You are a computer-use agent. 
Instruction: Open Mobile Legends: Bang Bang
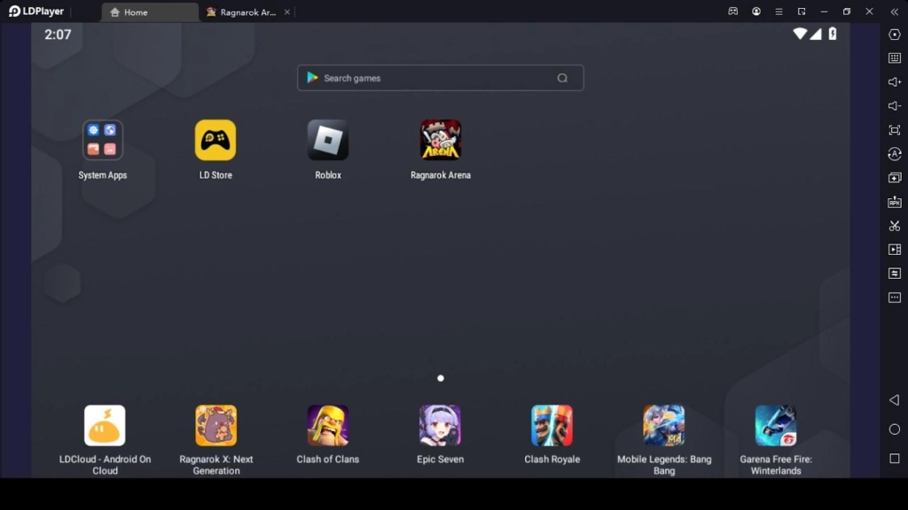[663, 425]
